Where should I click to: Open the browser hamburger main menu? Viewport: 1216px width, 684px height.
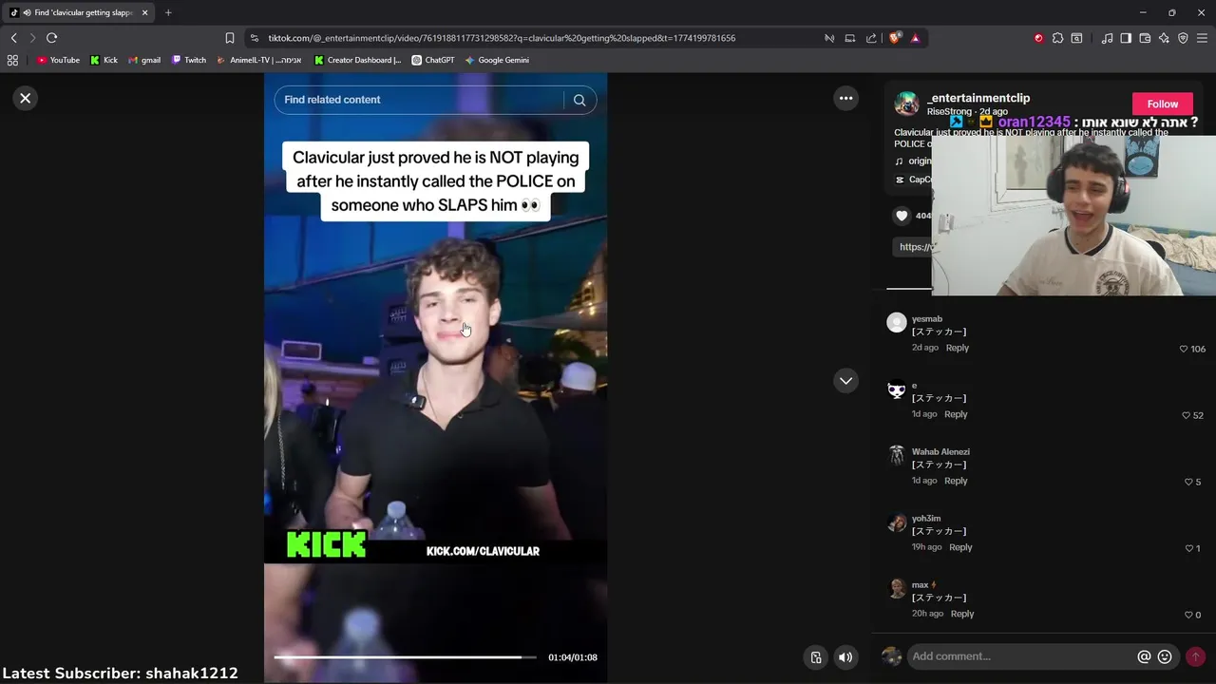[x=1202, y=38]
